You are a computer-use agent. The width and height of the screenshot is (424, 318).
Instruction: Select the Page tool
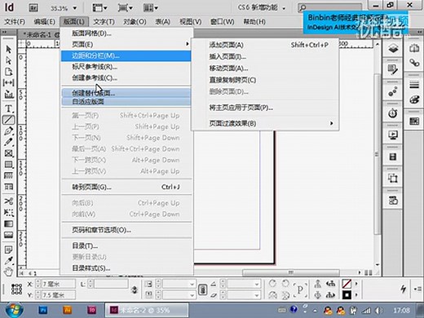pyautogui.click(x=9, y=72)
